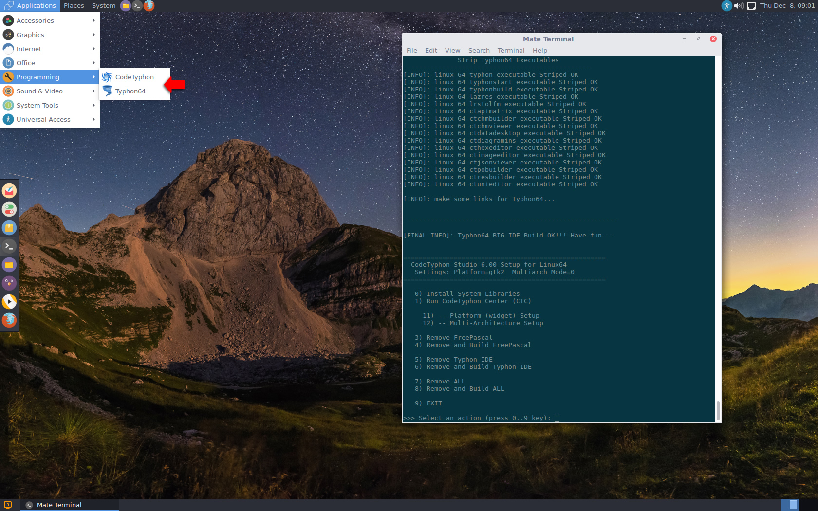Open the Search menu in Mate Terminal
Screen dimensions: 818x511
(x=479, y=50)
